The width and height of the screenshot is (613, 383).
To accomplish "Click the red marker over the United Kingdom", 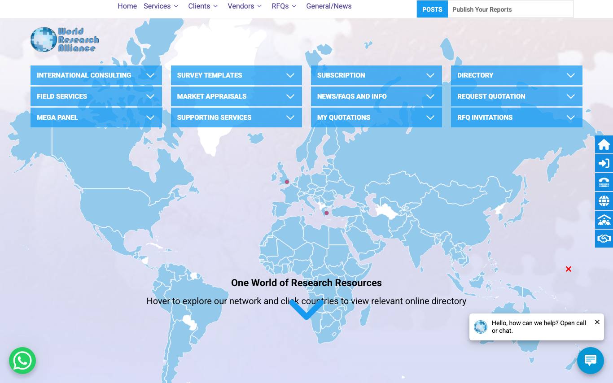I will pos(287,182).
